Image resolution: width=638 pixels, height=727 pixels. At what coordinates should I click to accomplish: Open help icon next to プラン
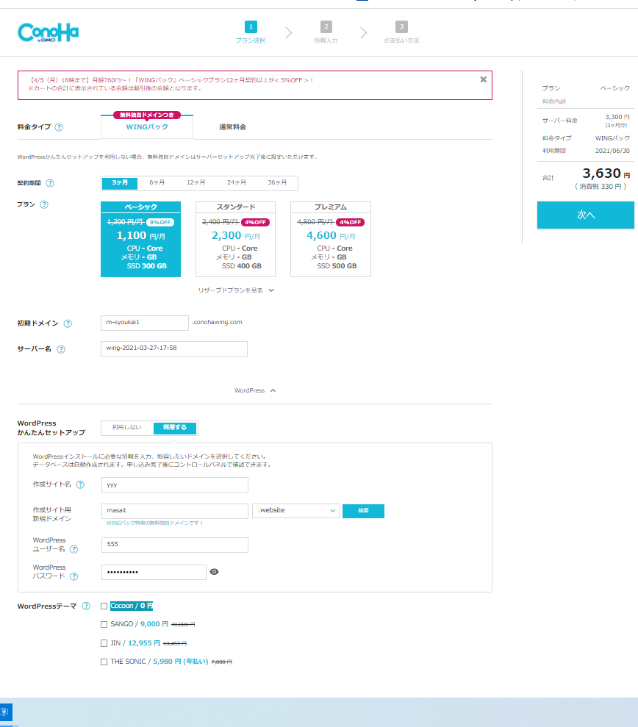coord(44,204)
